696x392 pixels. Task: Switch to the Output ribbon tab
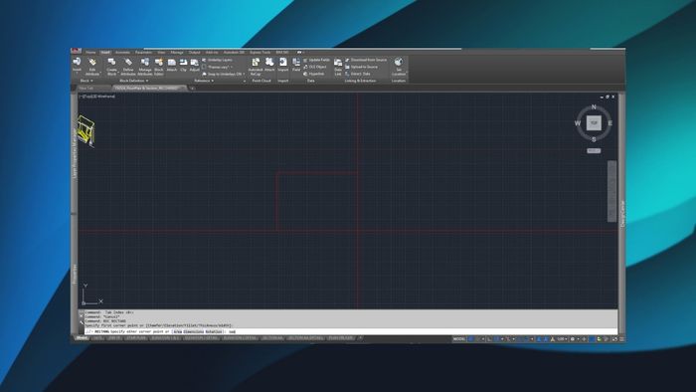point(195,53)
